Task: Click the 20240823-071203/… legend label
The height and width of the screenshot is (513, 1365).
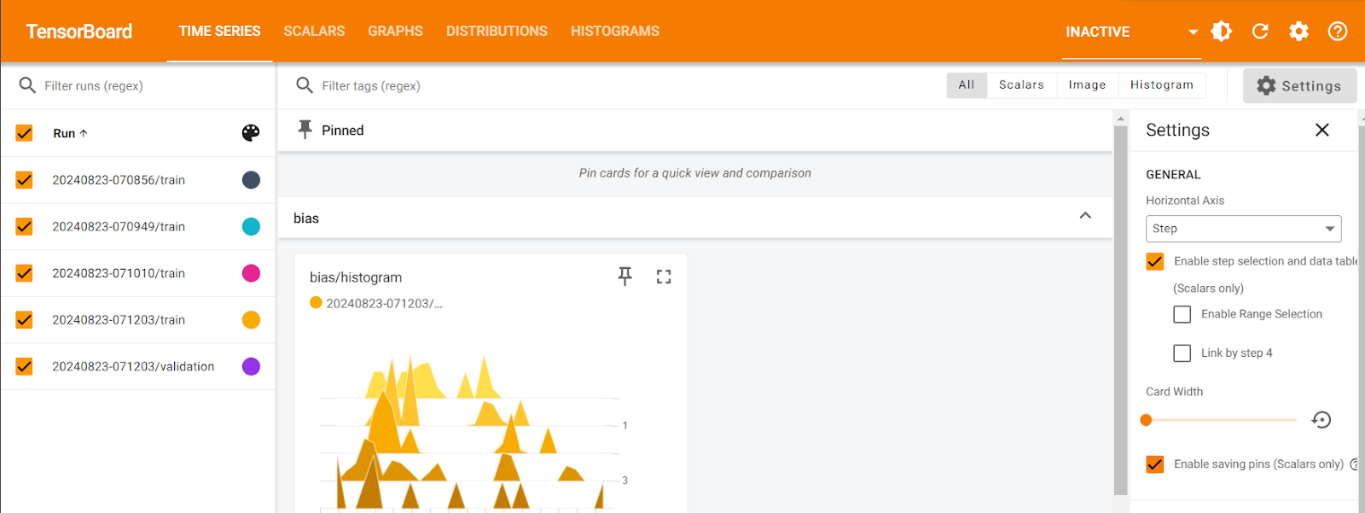Action: tap(384, 303)
